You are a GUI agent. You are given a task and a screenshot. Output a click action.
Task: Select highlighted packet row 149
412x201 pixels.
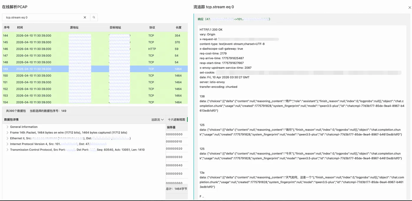tap(95, 69)
